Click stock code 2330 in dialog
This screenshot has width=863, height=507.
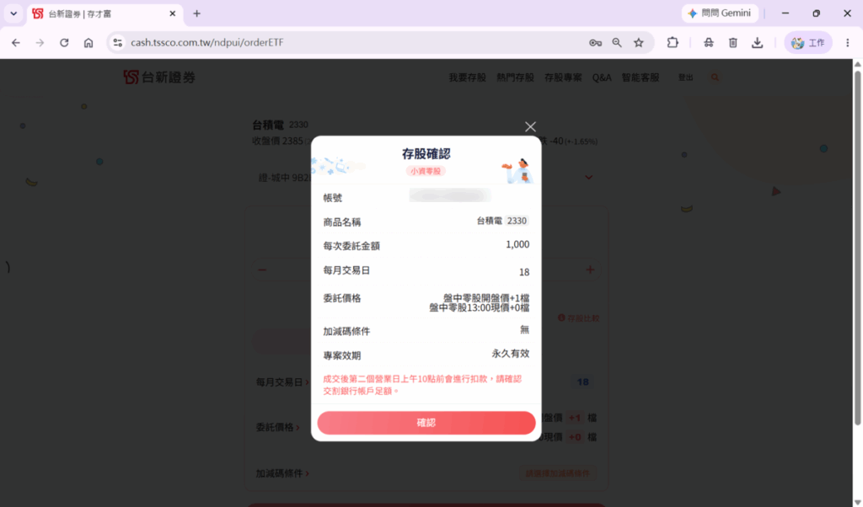point(517,221)
